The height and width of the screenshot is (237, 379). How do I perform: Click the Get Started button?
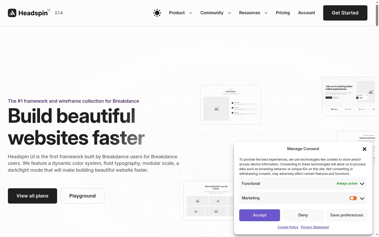coord(345,13)
